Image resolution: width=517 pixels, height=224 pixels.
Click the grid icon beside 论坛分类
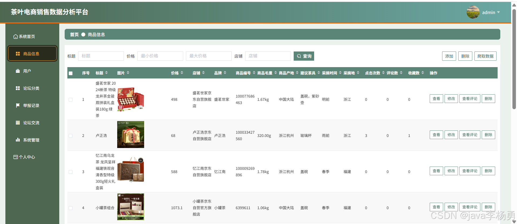point(18,88)
